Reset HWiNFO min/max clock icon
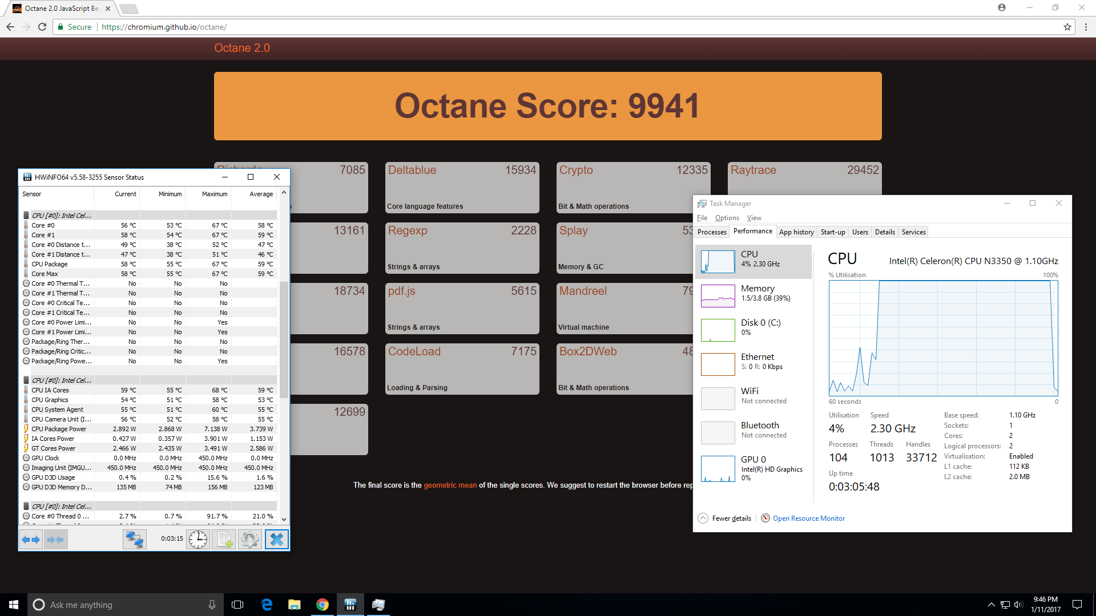 (198, 539)
